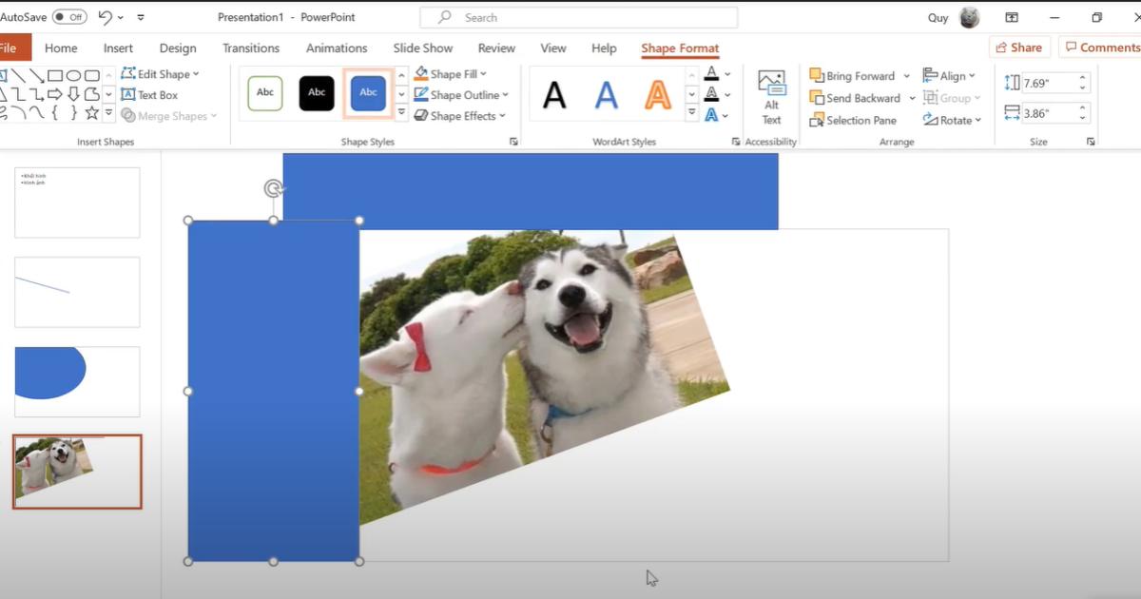
Task: Select the Text Box tool
Action: pos(149,95)
